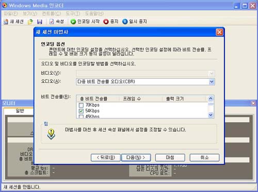Click the light bulb tip icon
Viewport: 258px width, 192px height.
tap(51, 134)
